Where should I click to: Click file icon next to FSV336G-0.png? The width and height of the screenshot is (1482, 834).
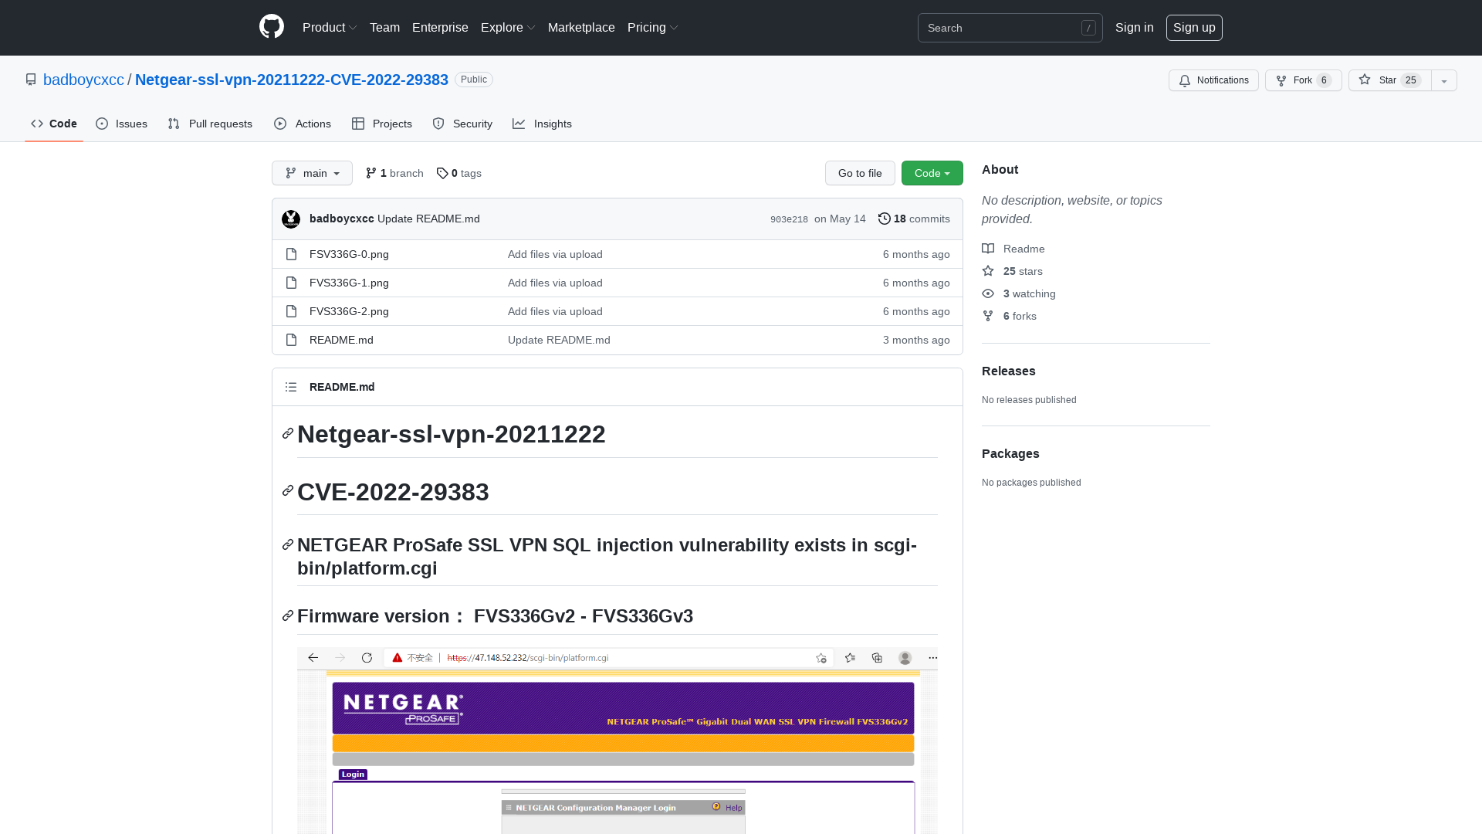tap(291, 254)
